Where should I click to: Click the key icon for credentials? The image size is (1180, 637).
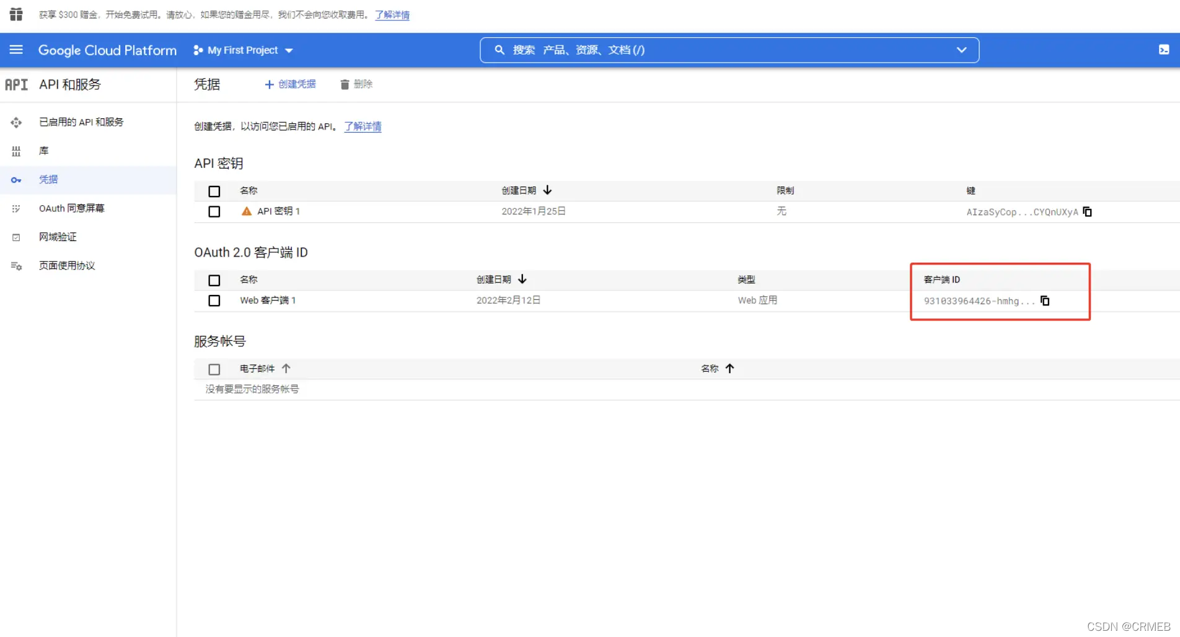tap(16, 180)
